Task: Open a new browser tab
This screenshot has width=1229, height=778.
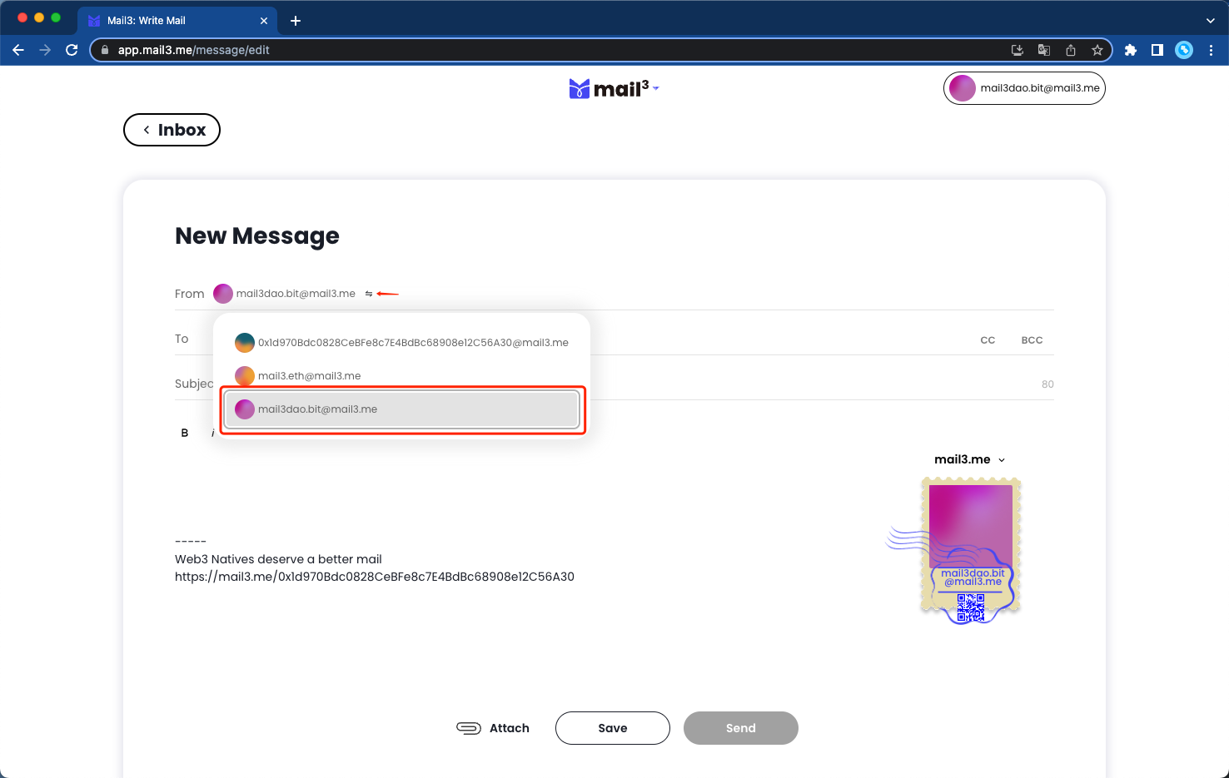Action: pyautogui.click(x=296, y=21)
